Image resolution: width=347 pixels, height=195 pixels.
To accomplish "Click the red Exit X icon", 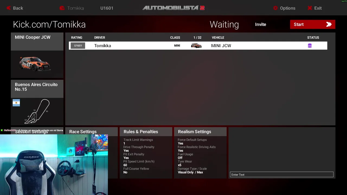I will click(310, 8).
